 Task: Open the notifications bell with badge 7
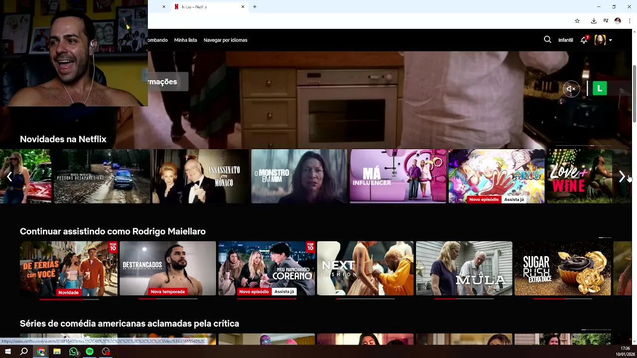584,40
